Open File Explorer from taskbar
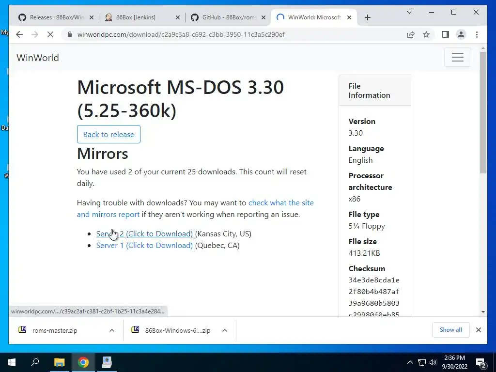 pyautogui.click(x=59, y=362)
